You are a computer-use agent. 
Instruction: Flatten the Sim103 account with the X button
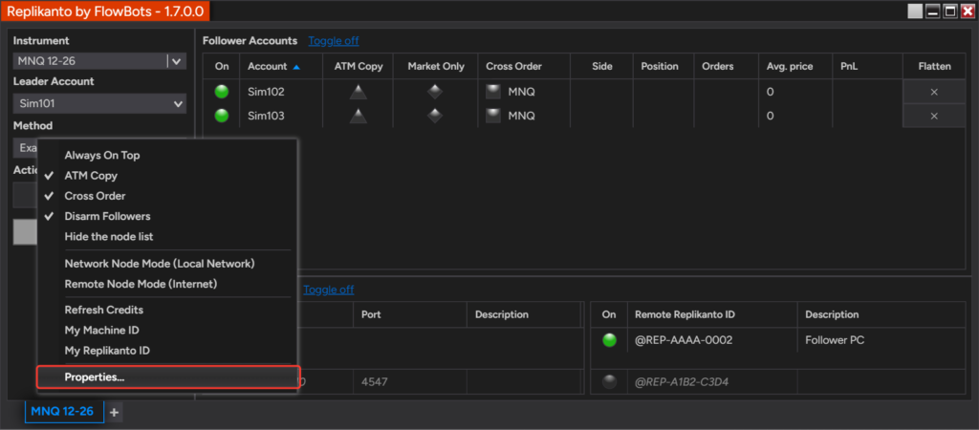[934, 116]
